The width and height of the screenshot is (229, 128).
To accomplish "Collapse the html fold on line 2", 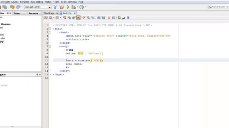I will pyautogui.click(x=50, y=29).
